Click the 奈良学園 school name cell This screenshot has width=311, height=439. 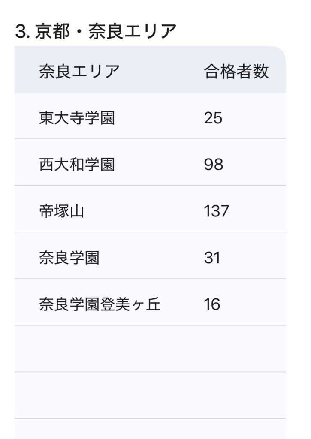[69, 258]
